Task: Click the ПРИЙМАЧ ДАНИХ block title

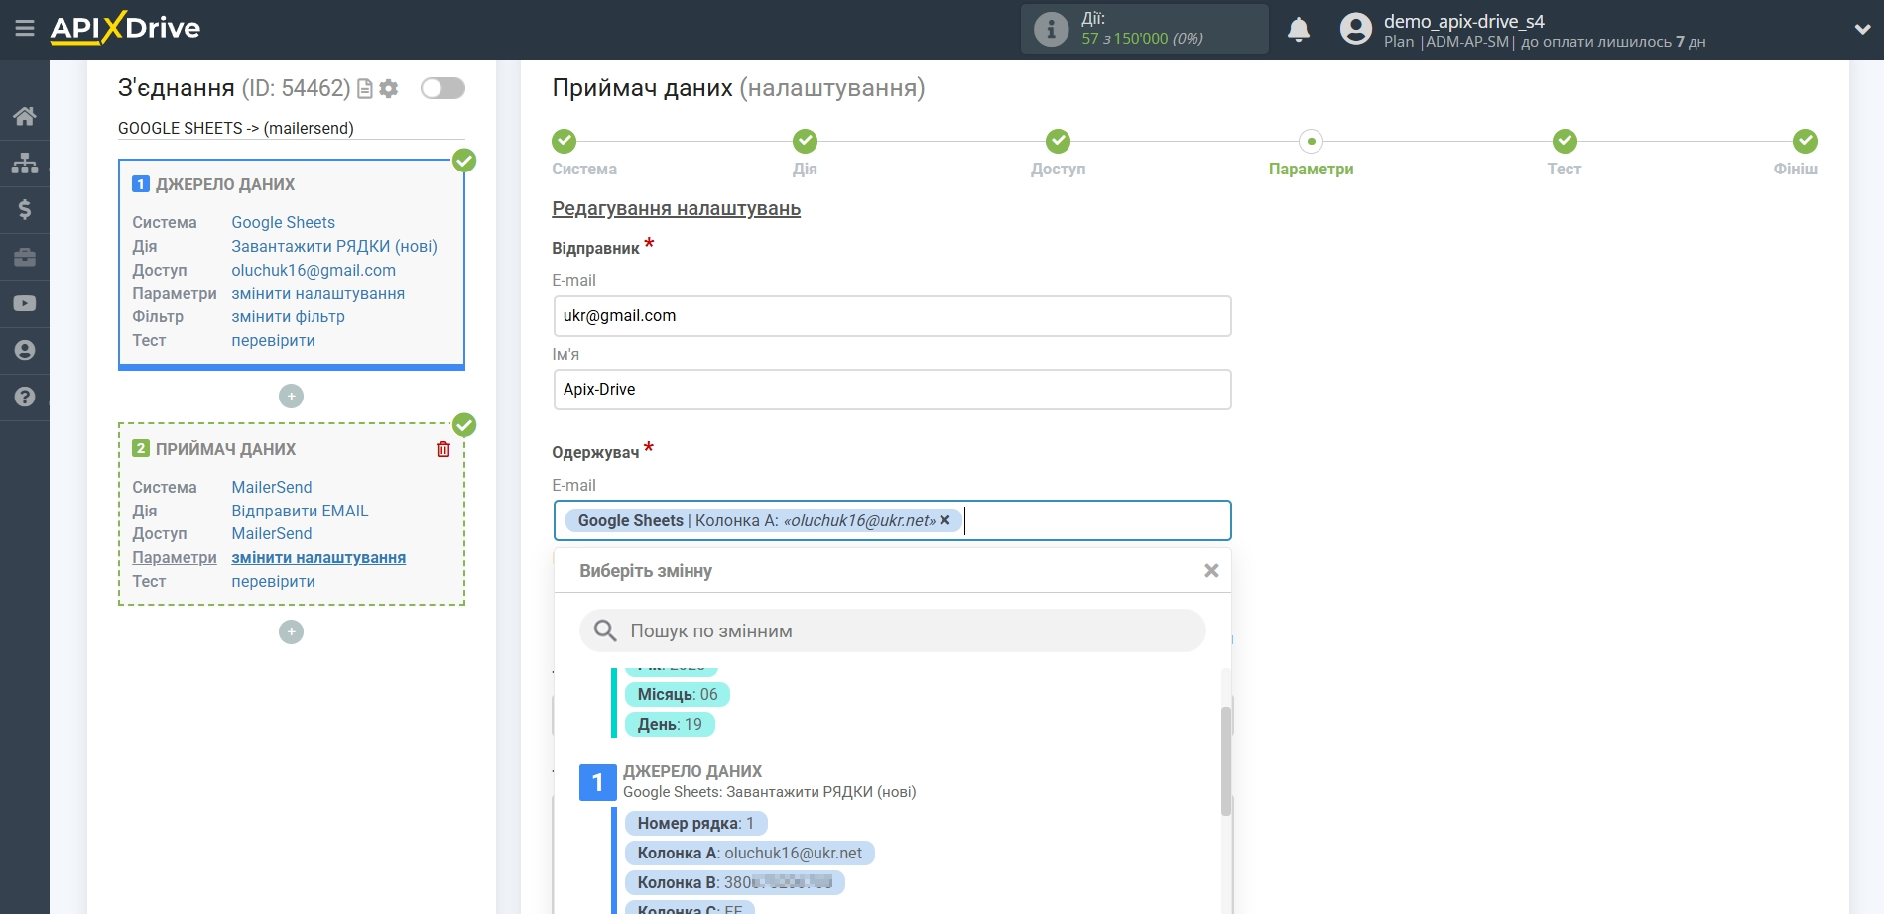Action: coord(225,449)
